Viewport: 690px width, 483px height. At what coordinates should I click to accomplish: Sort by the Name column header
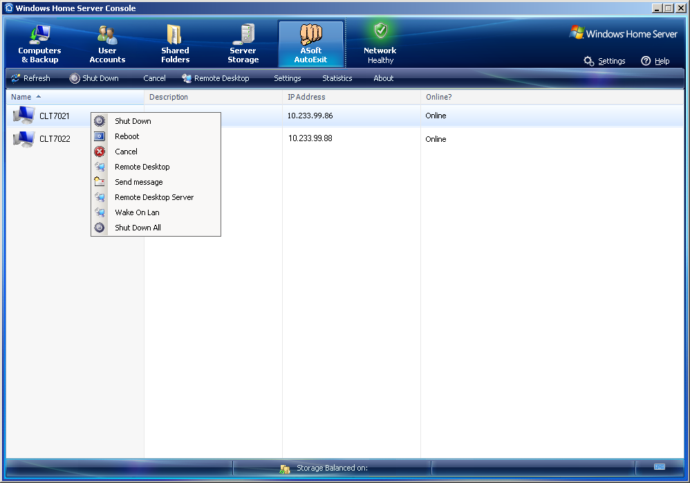click(x=75, y=97)
